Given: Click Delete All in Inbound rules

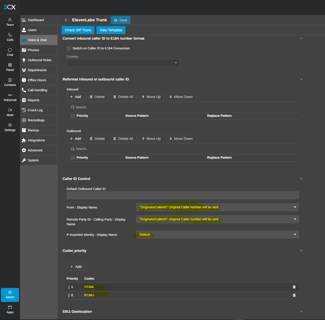Looking at the screenshot, I should 123,97.
